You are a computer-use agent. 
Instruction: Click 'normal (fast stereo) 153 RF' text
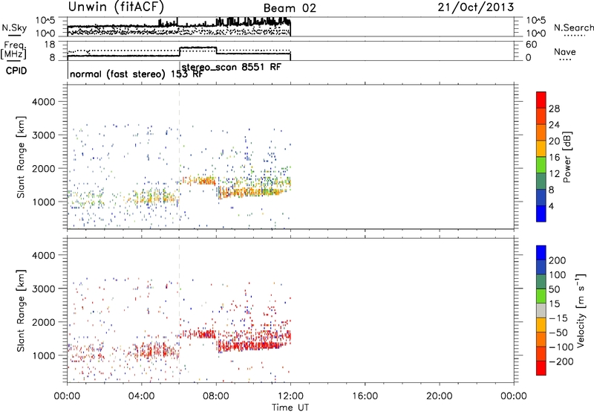(137, 74)
